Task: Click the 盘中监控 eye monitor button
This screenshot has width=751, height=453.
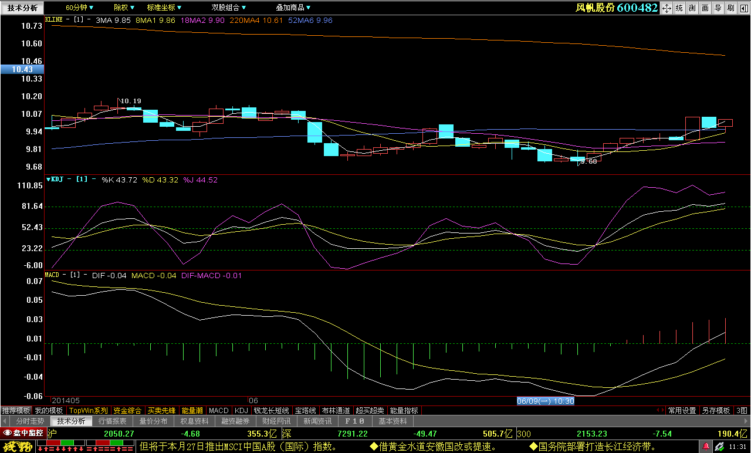Action: [23, 433]
